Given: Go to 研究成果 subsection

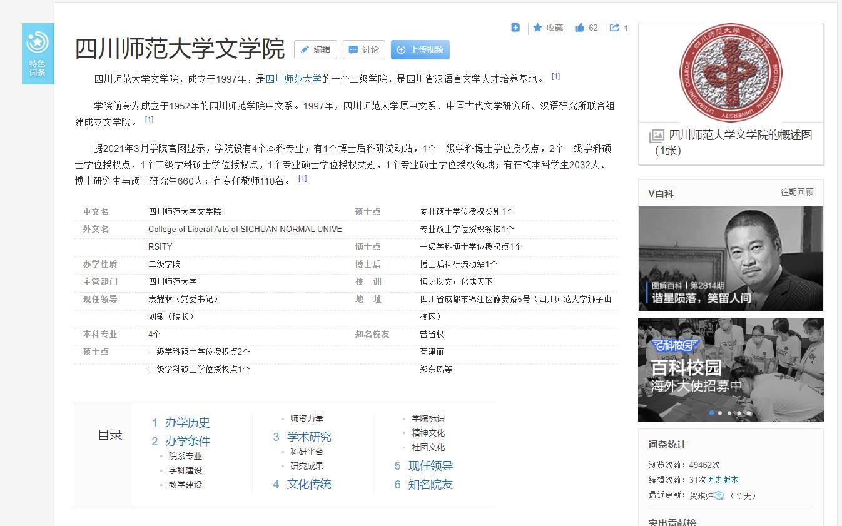Looking at the screenshot, I should coord(307,466).
